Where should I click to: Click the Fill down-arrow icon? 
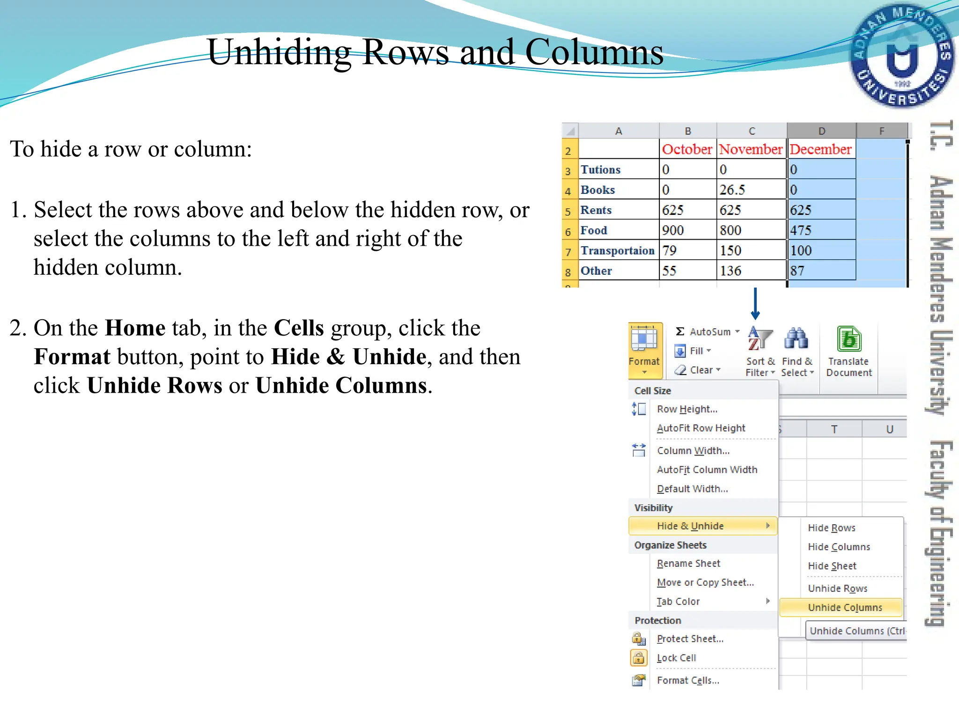pos(680,351)
